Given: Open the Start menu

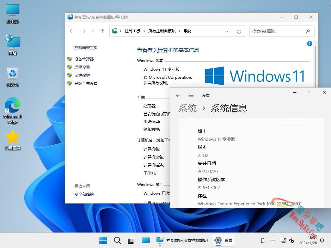Looking at the screenshot, I should 103,240.
